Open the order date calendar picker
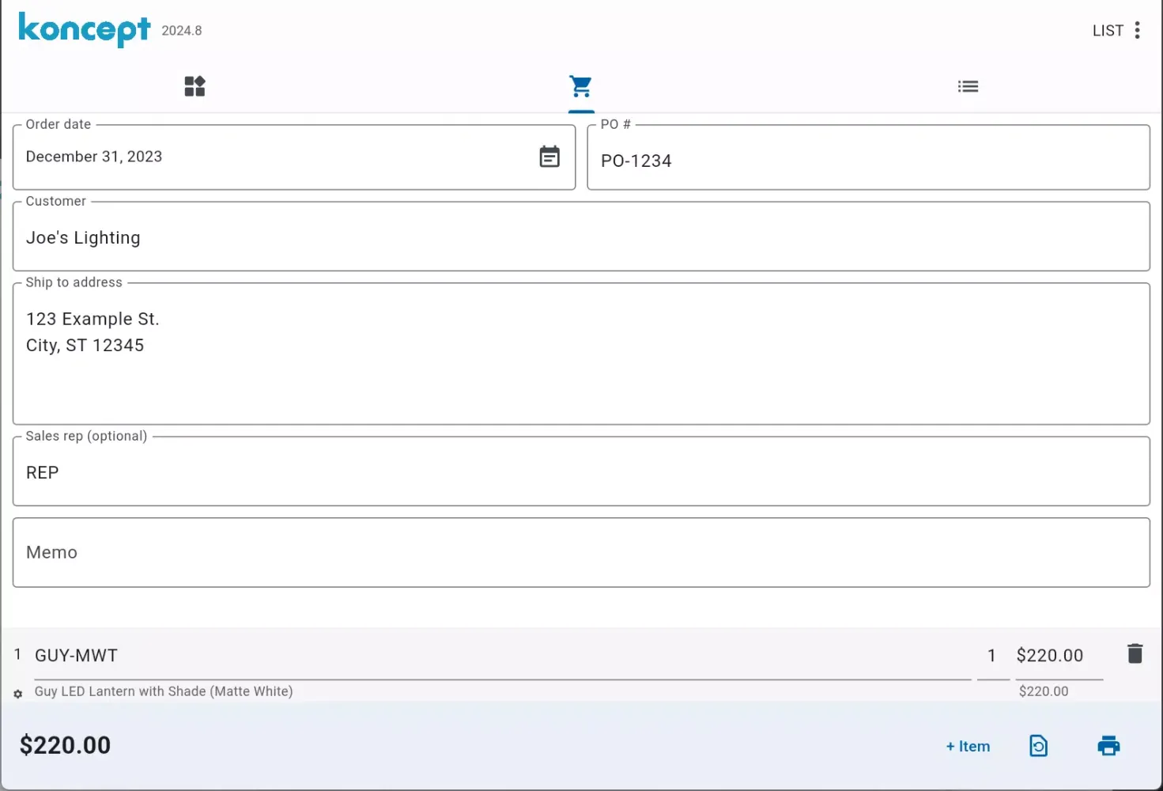This screenshot has height=791, width=1163. click(x=549, y=157)
